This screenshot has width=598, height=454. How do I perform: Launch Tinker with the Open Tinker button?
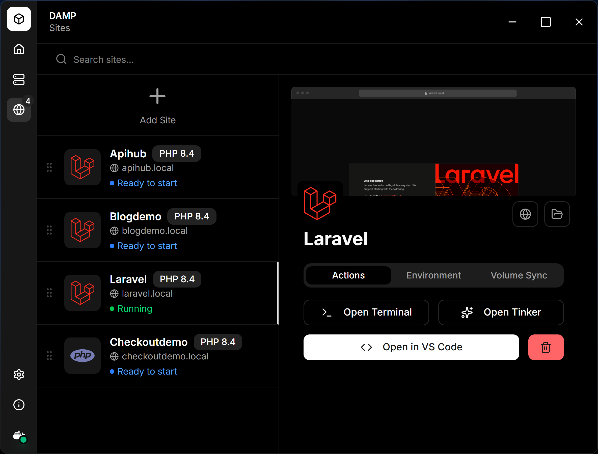501,313
